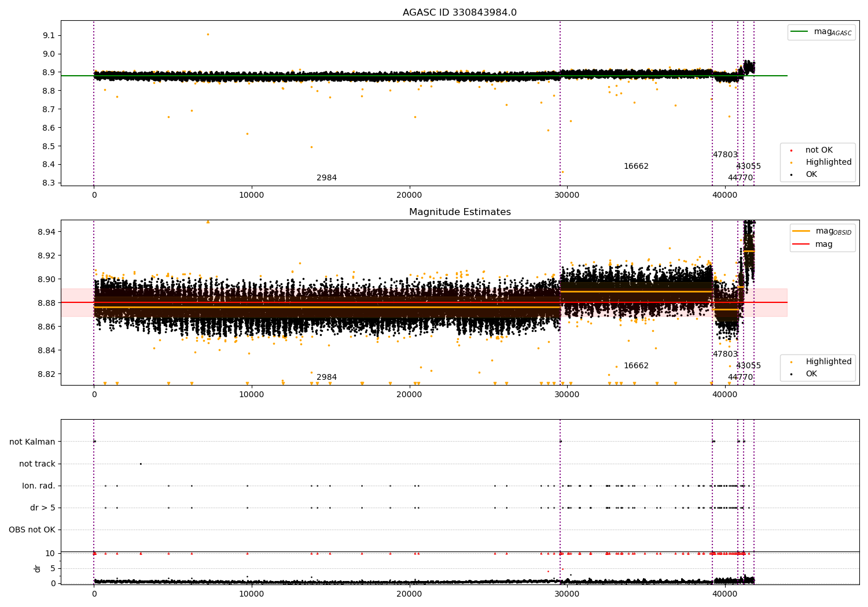This screenshot has height=607, width=868.
Task: Select the 'dr > 5' axis label
Action: pyautogui.click(x=43, y=508)
